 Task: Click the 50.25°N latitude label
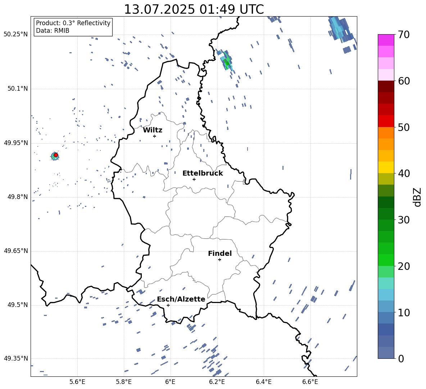coord(16,35)
